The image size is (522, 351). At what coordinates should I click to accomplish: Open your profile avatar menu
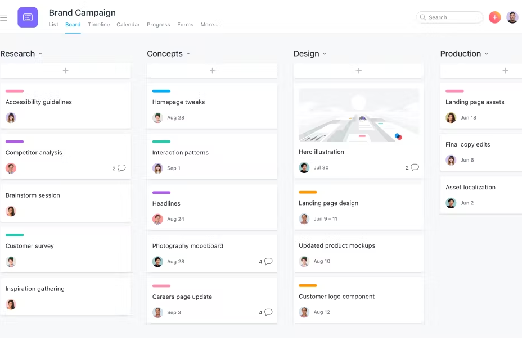512,17
